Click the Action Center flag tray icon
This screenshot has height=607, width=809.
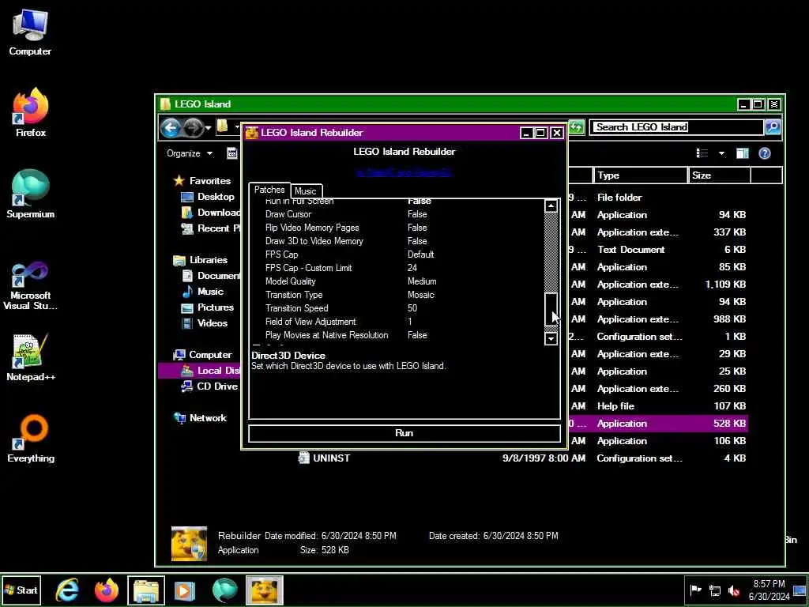tap(695, 590)
